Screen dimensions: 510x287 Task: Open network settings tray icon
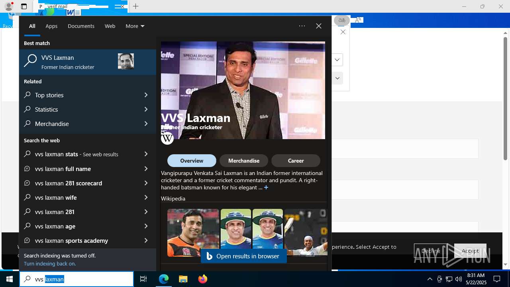449,279
